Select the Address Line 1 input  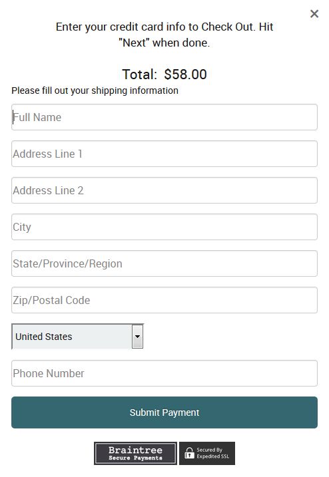click(x=164, y=154)
